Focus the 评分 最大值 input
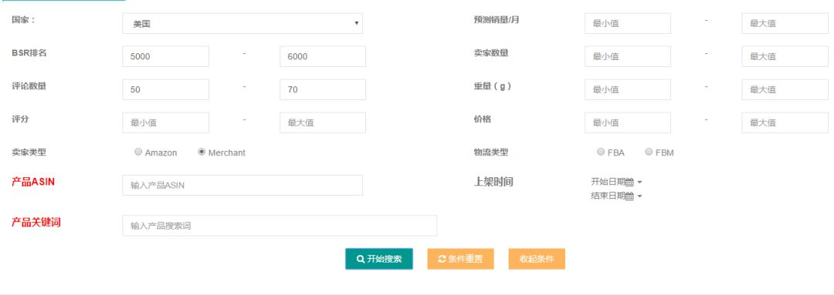The height and width of the screenshot is (295, 834). (323, 122)
